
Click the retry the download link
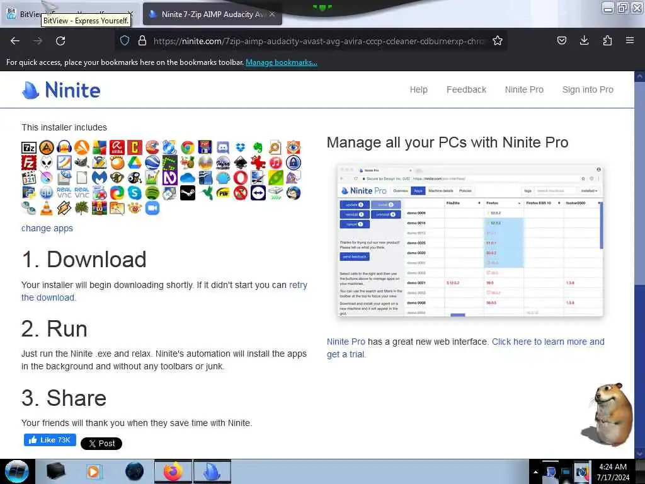coord(164,291)
